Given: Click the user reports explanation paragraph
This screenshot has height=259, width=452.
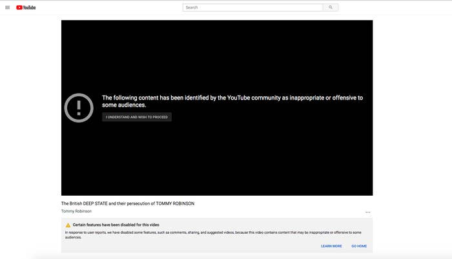Looking at the screenshot, I should click(213, 234).
